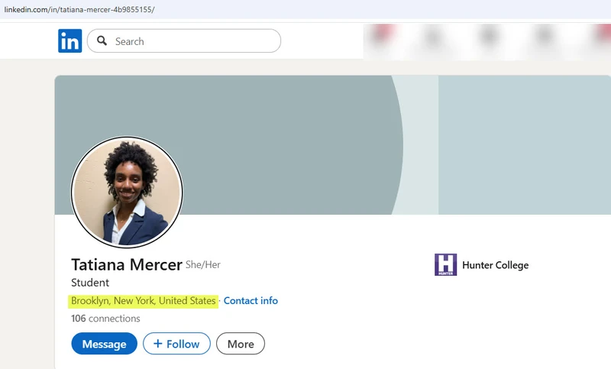Open the Contact info link
This screenshot has width=611, height=369.
point(251,301)
